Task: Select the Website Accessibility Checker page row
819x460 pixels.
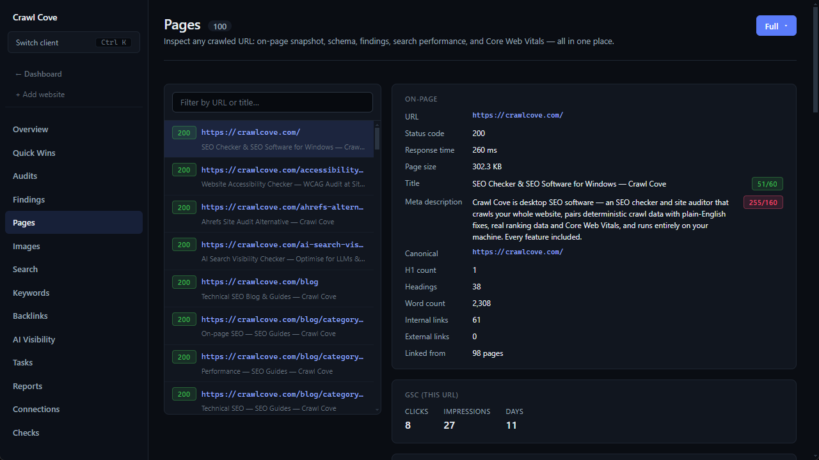Action: [x=269, y=176]
